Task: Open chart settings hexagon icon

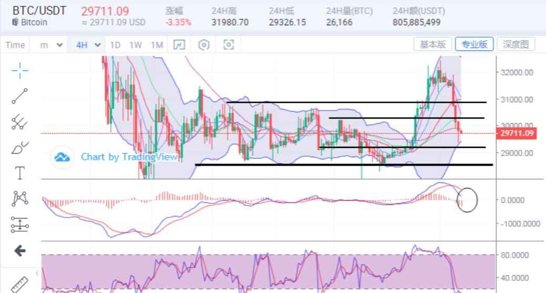Action: pyautogui.click(x=204, y=45)
